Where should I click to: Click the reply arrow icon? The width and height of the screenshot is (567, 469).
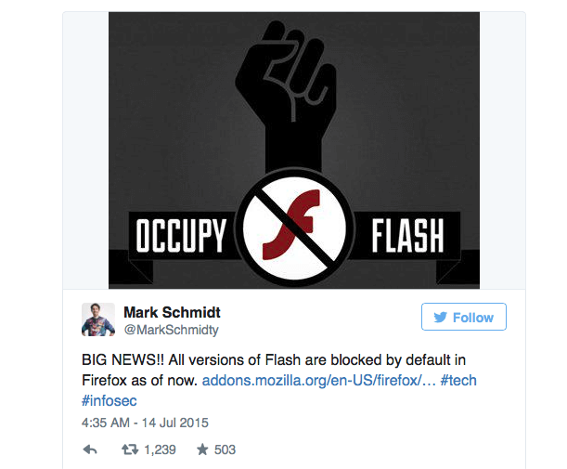(x=90, y=449)
